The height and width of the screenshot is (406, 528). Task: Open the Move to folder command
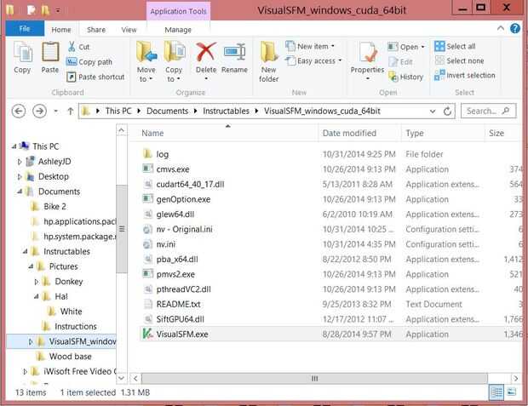tap(146, 61)
